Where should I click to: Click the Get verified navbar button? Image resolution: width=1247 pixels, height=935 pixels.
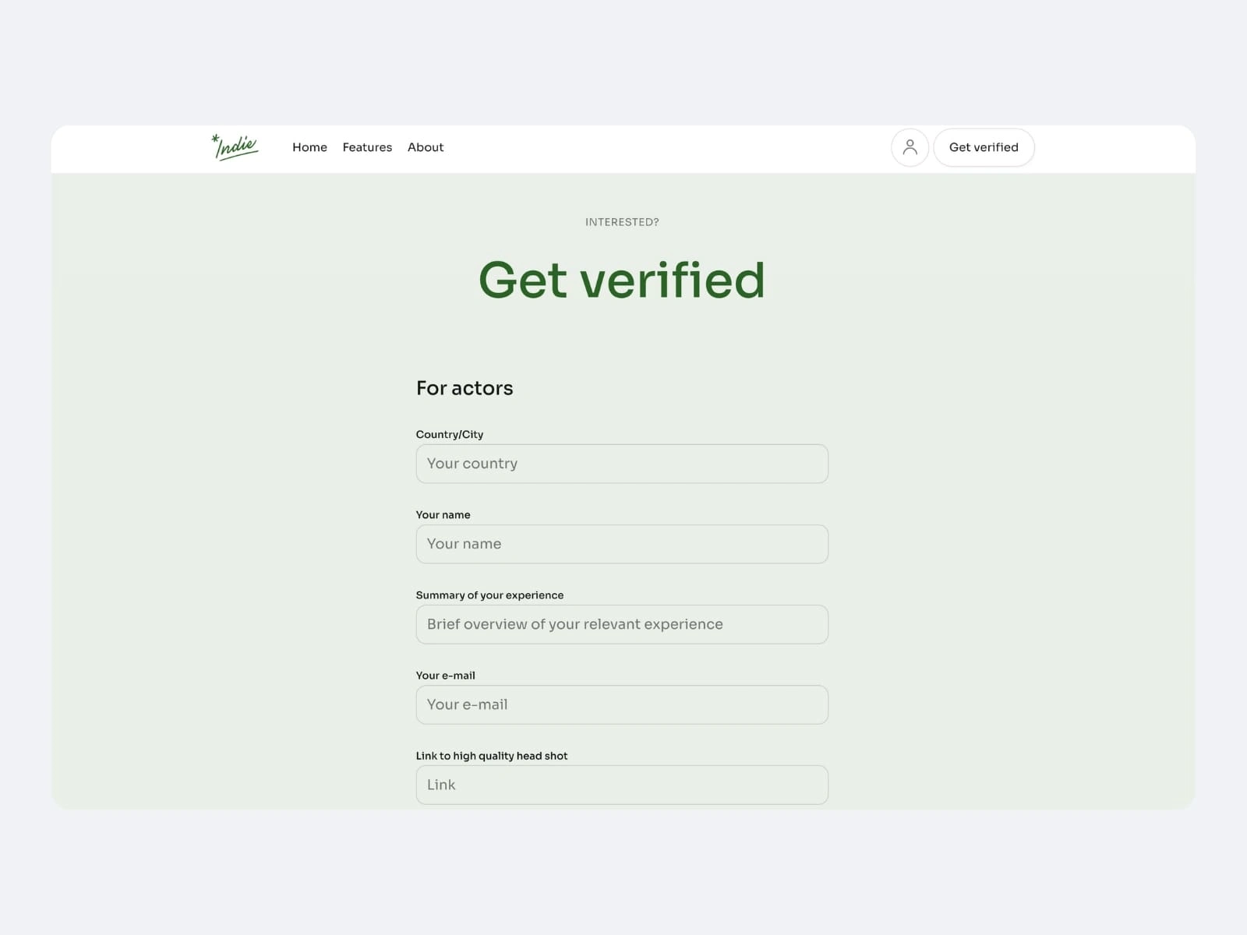pos(984,147)
